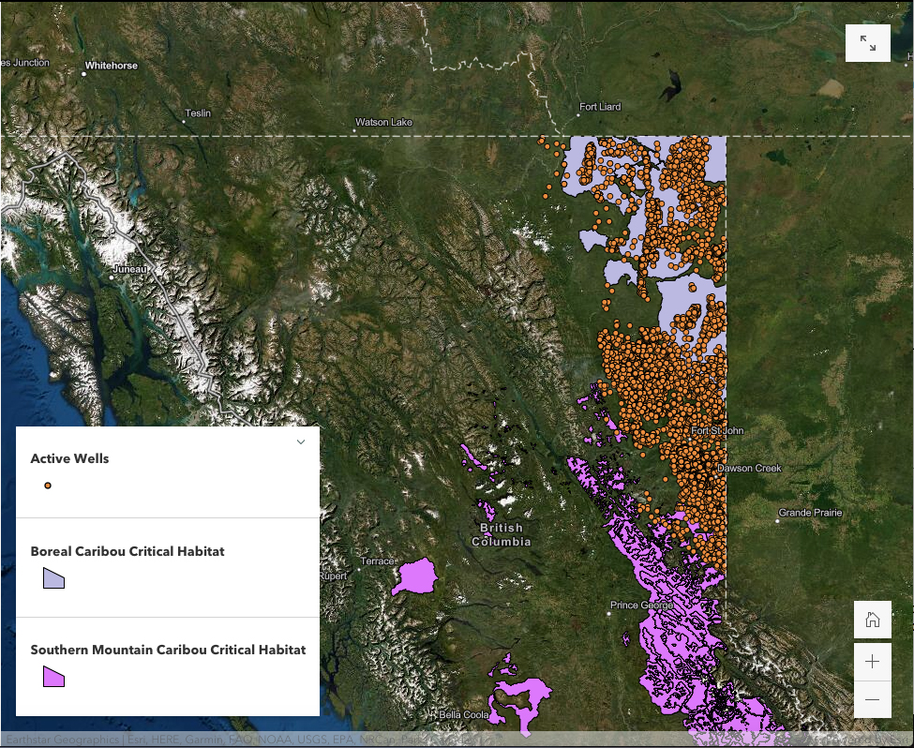Click the Earthstar Geographics attribution text

(62, 740)
